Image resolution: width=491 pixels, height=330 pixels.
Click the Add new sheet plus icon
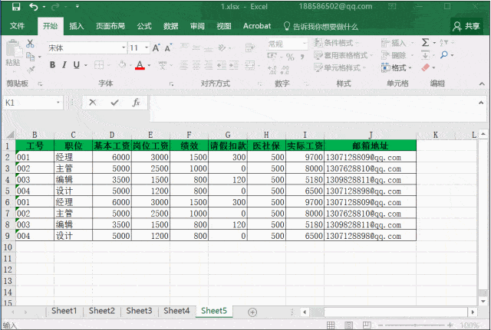[x=252, y=311]
